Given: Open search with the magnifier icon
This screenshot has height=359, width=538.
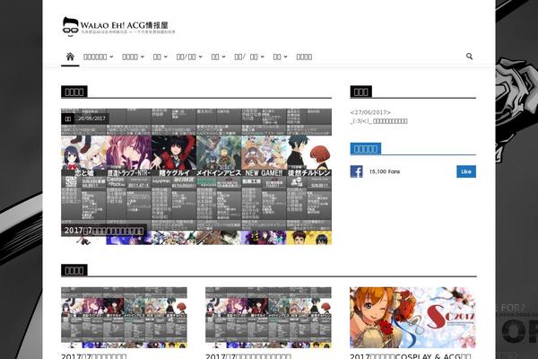Looking at the screenshot, I should (x=469, y=57).
